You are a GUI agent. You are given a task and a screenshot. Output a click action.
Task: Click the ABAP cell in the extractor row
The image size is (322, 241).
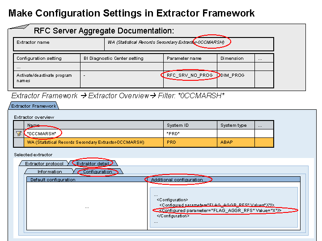point(226,142)
